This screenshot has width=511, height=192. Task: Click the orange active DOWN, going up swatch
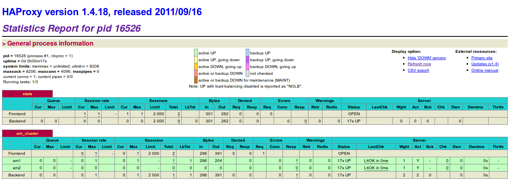coord(196,66)
